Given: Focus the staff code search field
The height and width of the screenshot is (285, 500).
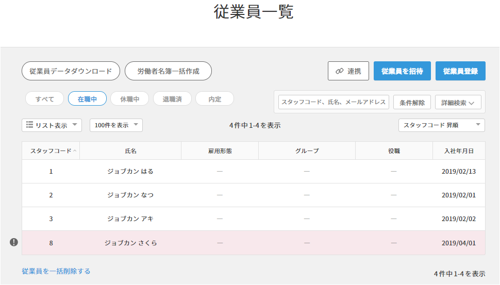Looking at the screenshot, I should point(334,102).
